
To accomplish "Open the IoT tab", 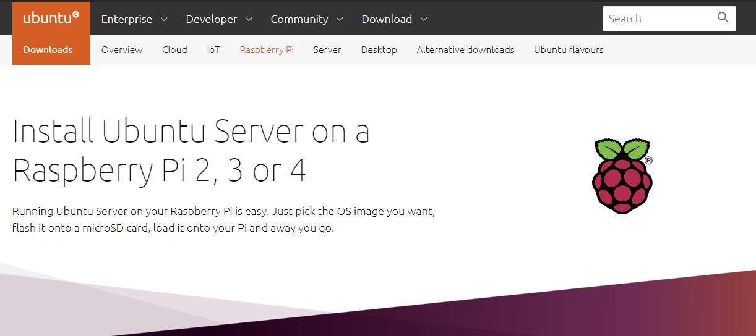I will click(213, 50).
